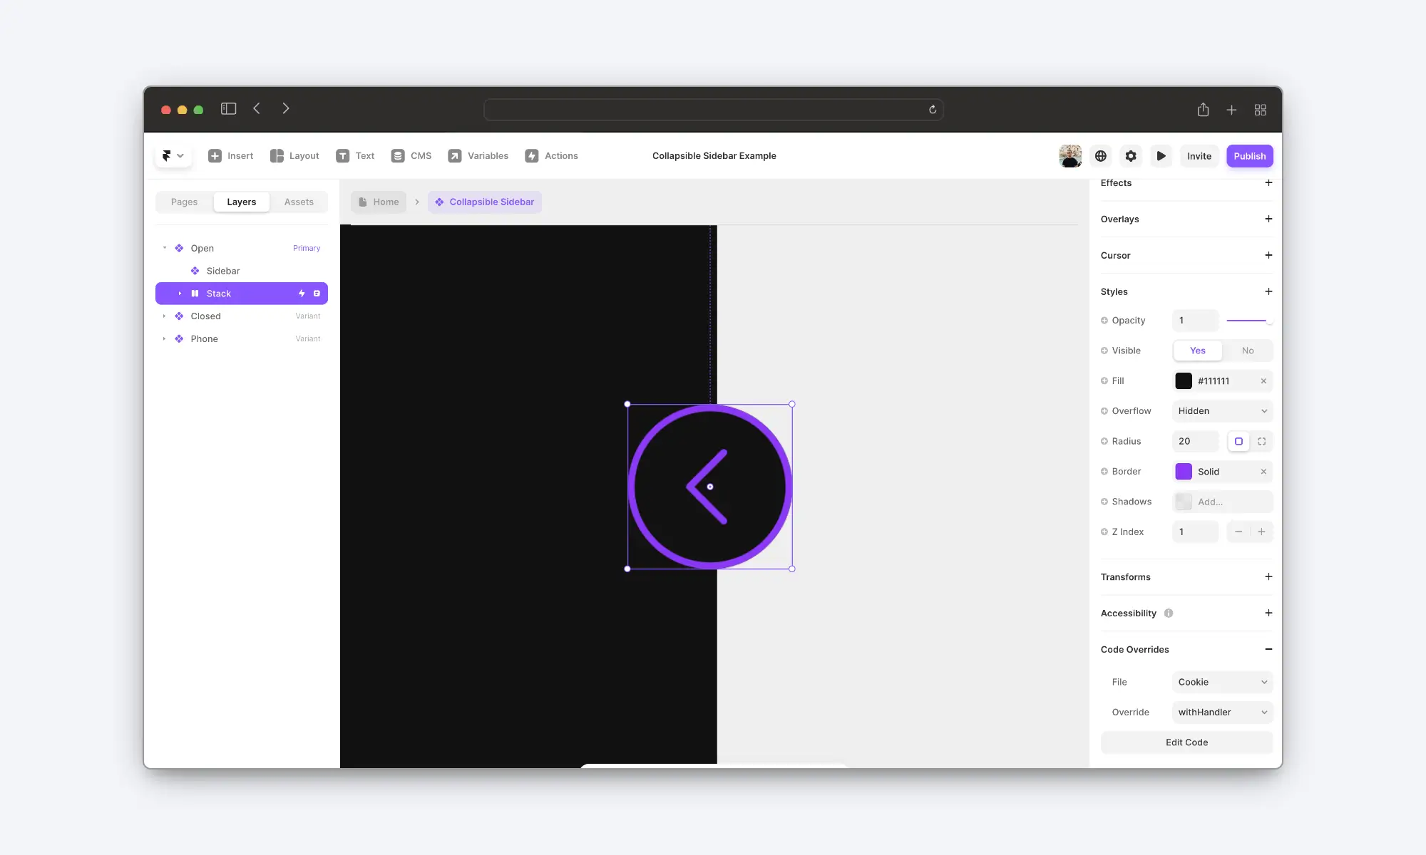Set Visible to No

1247,351
